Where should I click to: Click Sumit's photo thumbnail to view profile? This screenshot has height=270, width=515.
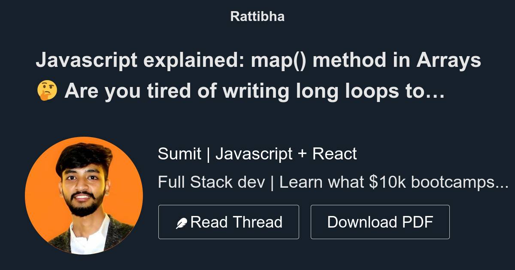click(85, 196)
